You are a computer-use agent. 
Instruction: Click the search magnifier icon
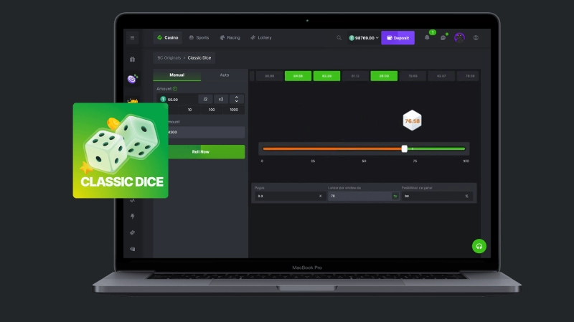tap(339, 37)
